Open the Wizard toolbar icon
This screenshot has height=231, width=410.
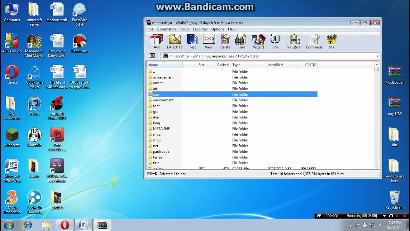tap(258, 41)
